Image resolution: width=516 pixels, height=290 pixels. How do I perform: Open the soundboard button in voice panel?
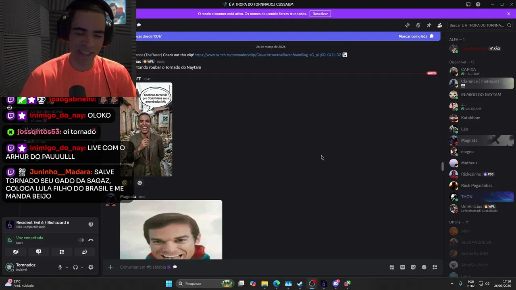click(85, 252)
